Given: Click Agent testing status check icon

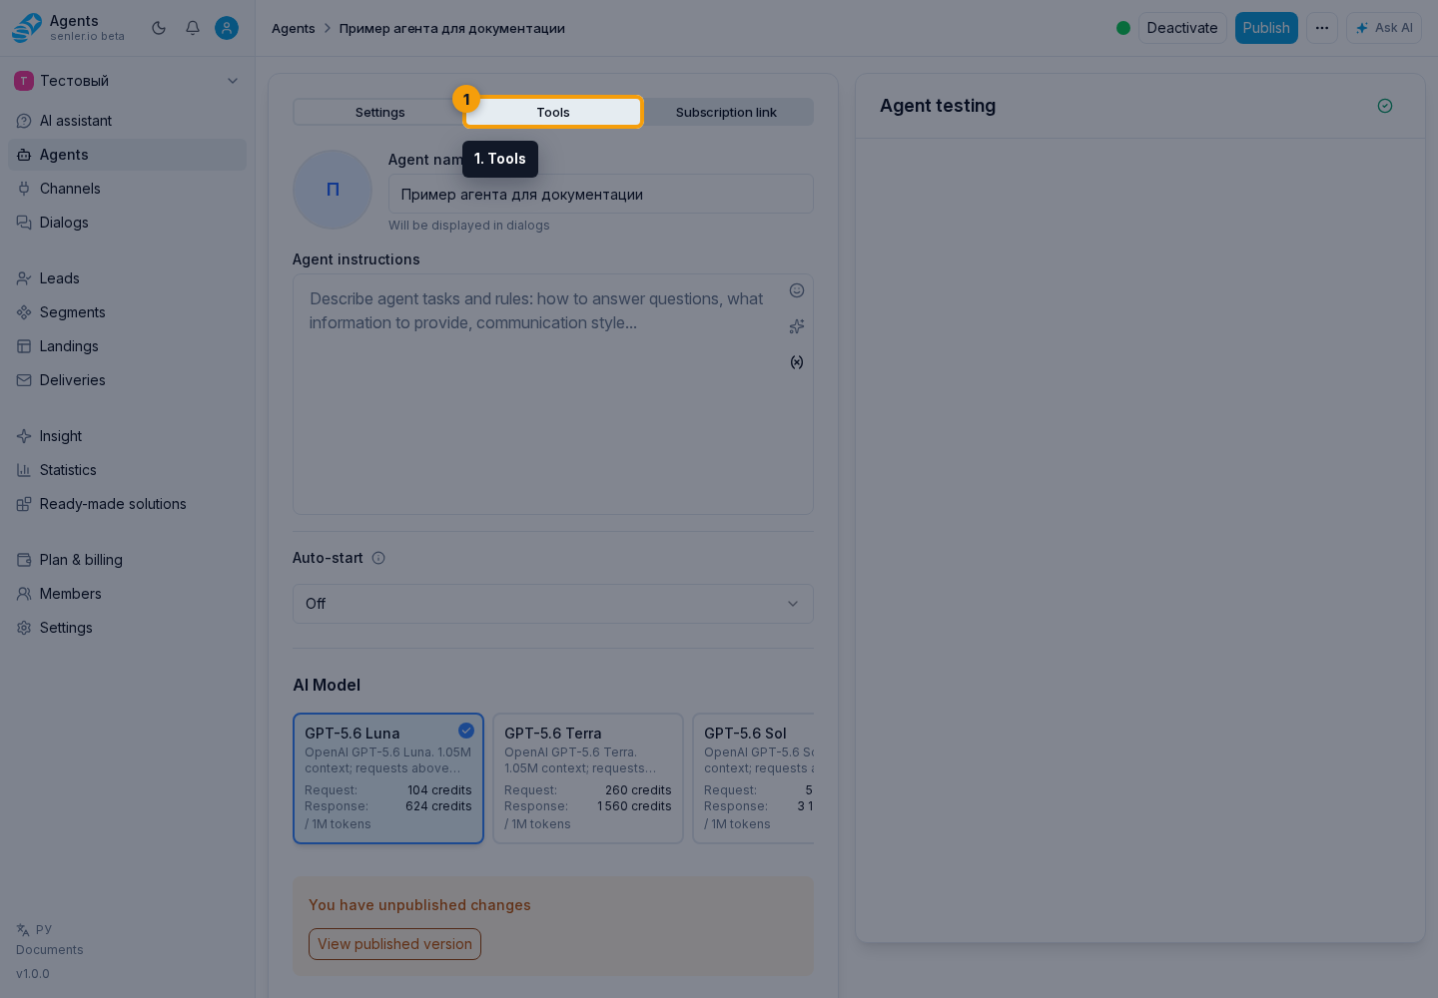Looking at the screenshot, I should 1385,106.
